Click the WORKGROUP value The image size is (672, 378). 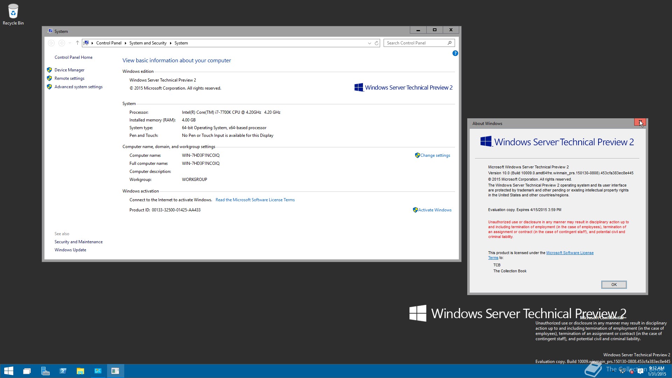coord(195,180)
